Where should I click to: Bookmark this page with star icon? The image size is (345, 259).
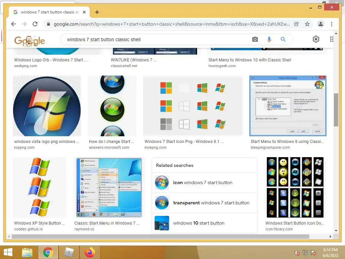point(307,24)
